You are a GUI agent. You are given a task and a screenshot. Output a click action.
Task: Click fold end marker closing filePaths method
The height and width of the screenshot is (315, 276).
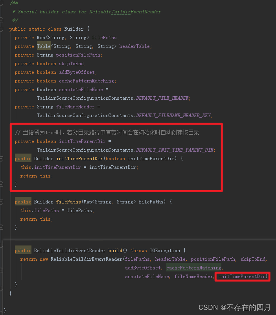(x=1, y=227)
